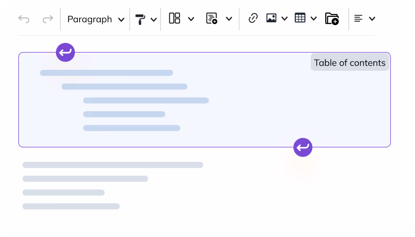Screen dimensions: 415x237
Task: Expand the paint roller options chevron
Action: tap(153, 19)
